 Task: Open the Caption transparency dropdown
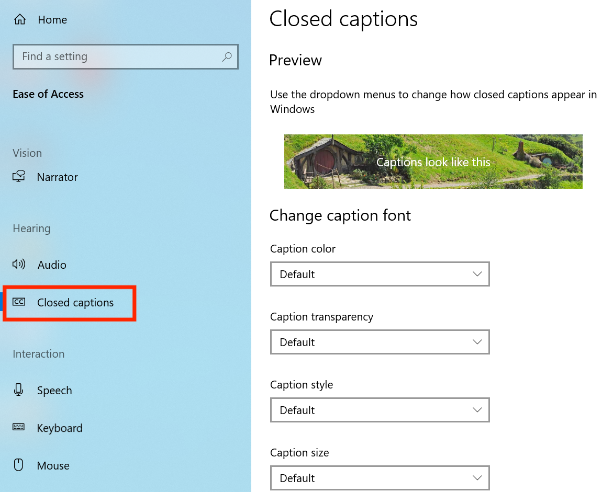(380, 342)
